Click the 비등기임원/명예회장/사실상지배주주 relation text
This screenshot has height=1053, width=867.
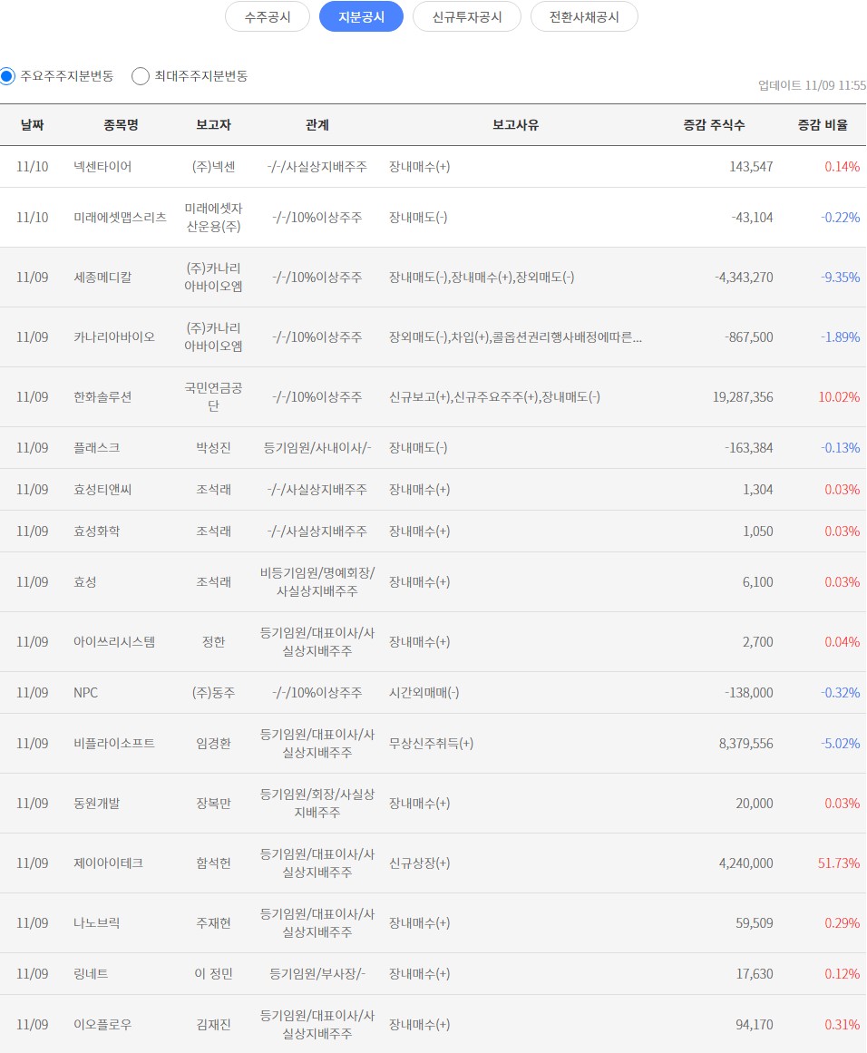click(317, 582)
